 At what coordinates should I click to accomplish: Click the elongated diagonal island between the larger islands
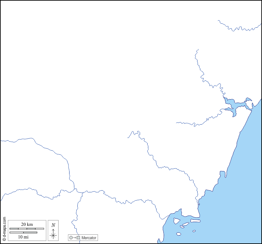tap(185, 225)
